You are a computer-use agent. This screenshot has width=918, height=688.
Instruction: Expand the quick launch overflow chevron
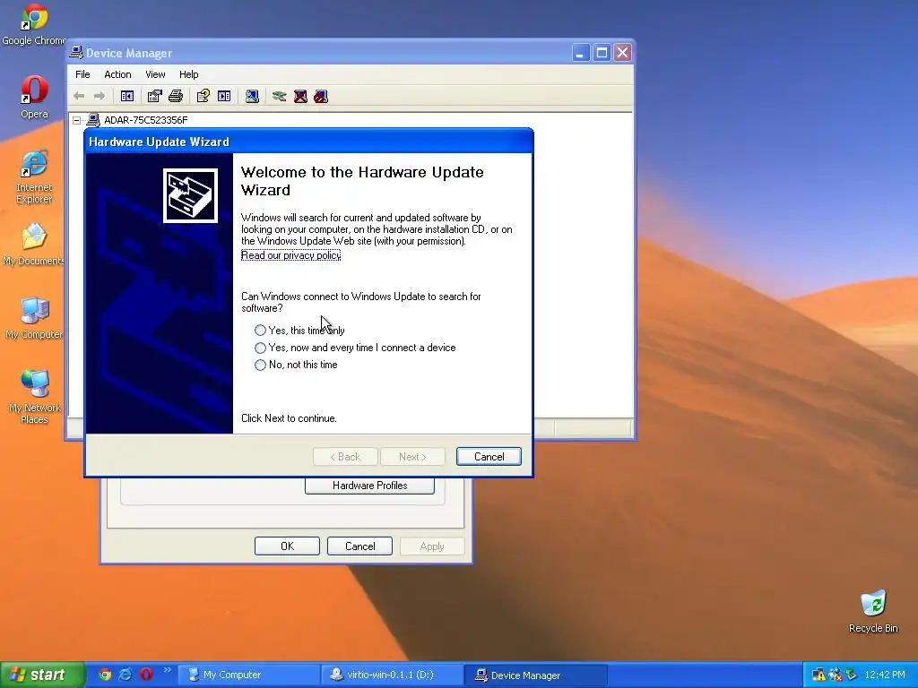[x=167, y=670]
